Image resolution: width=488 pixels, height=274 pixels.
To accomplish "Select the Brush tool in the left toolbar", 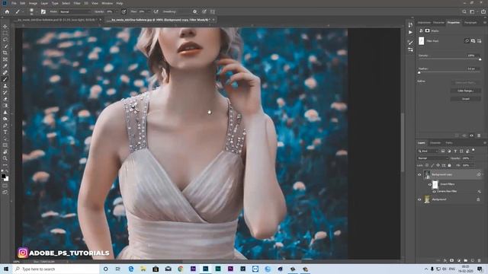I will click(5, 79).
